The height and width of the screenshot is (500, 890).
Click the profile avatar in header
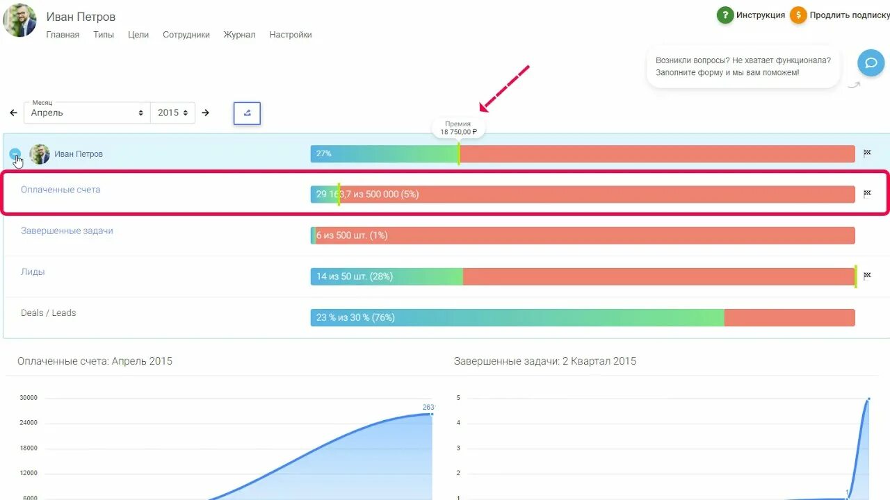pyautogui.click(x=19, y=20)
